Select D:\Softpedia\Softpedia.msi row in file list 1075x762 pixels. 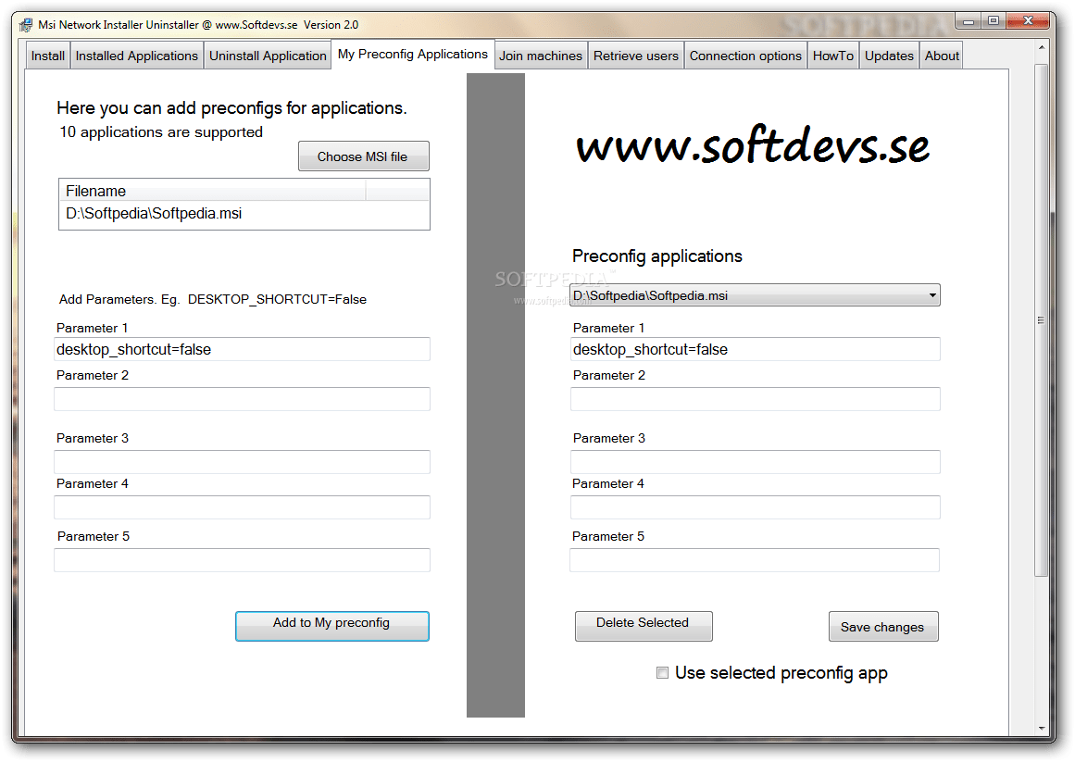[x=244, y=214]
